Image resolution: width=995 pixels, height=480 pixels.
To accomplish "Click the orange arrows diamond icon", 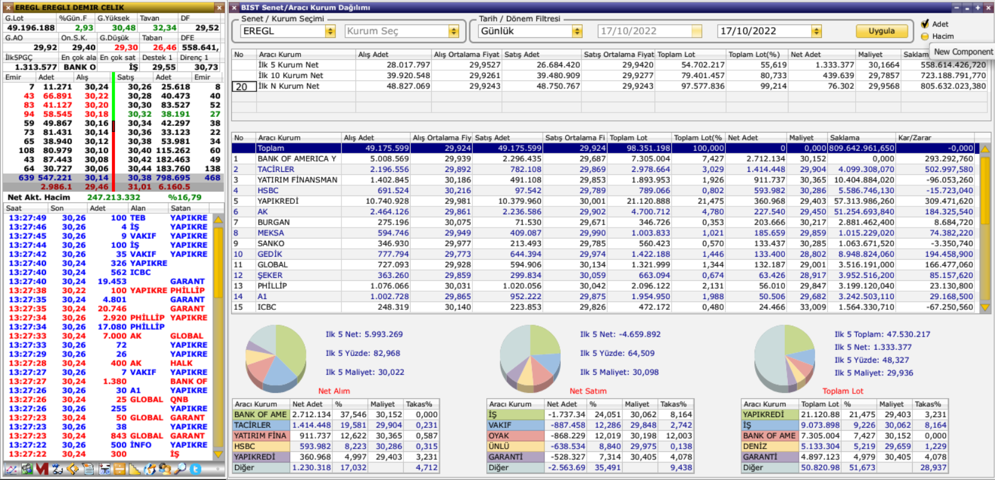I will point(73,469).
